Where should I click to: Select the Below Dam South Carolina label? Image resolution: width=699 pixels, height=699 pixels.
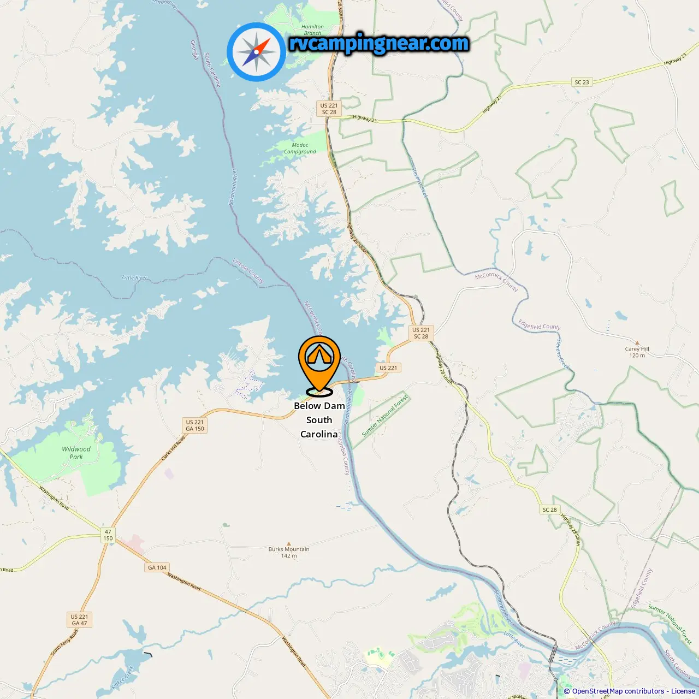click(x=319, y=420)
